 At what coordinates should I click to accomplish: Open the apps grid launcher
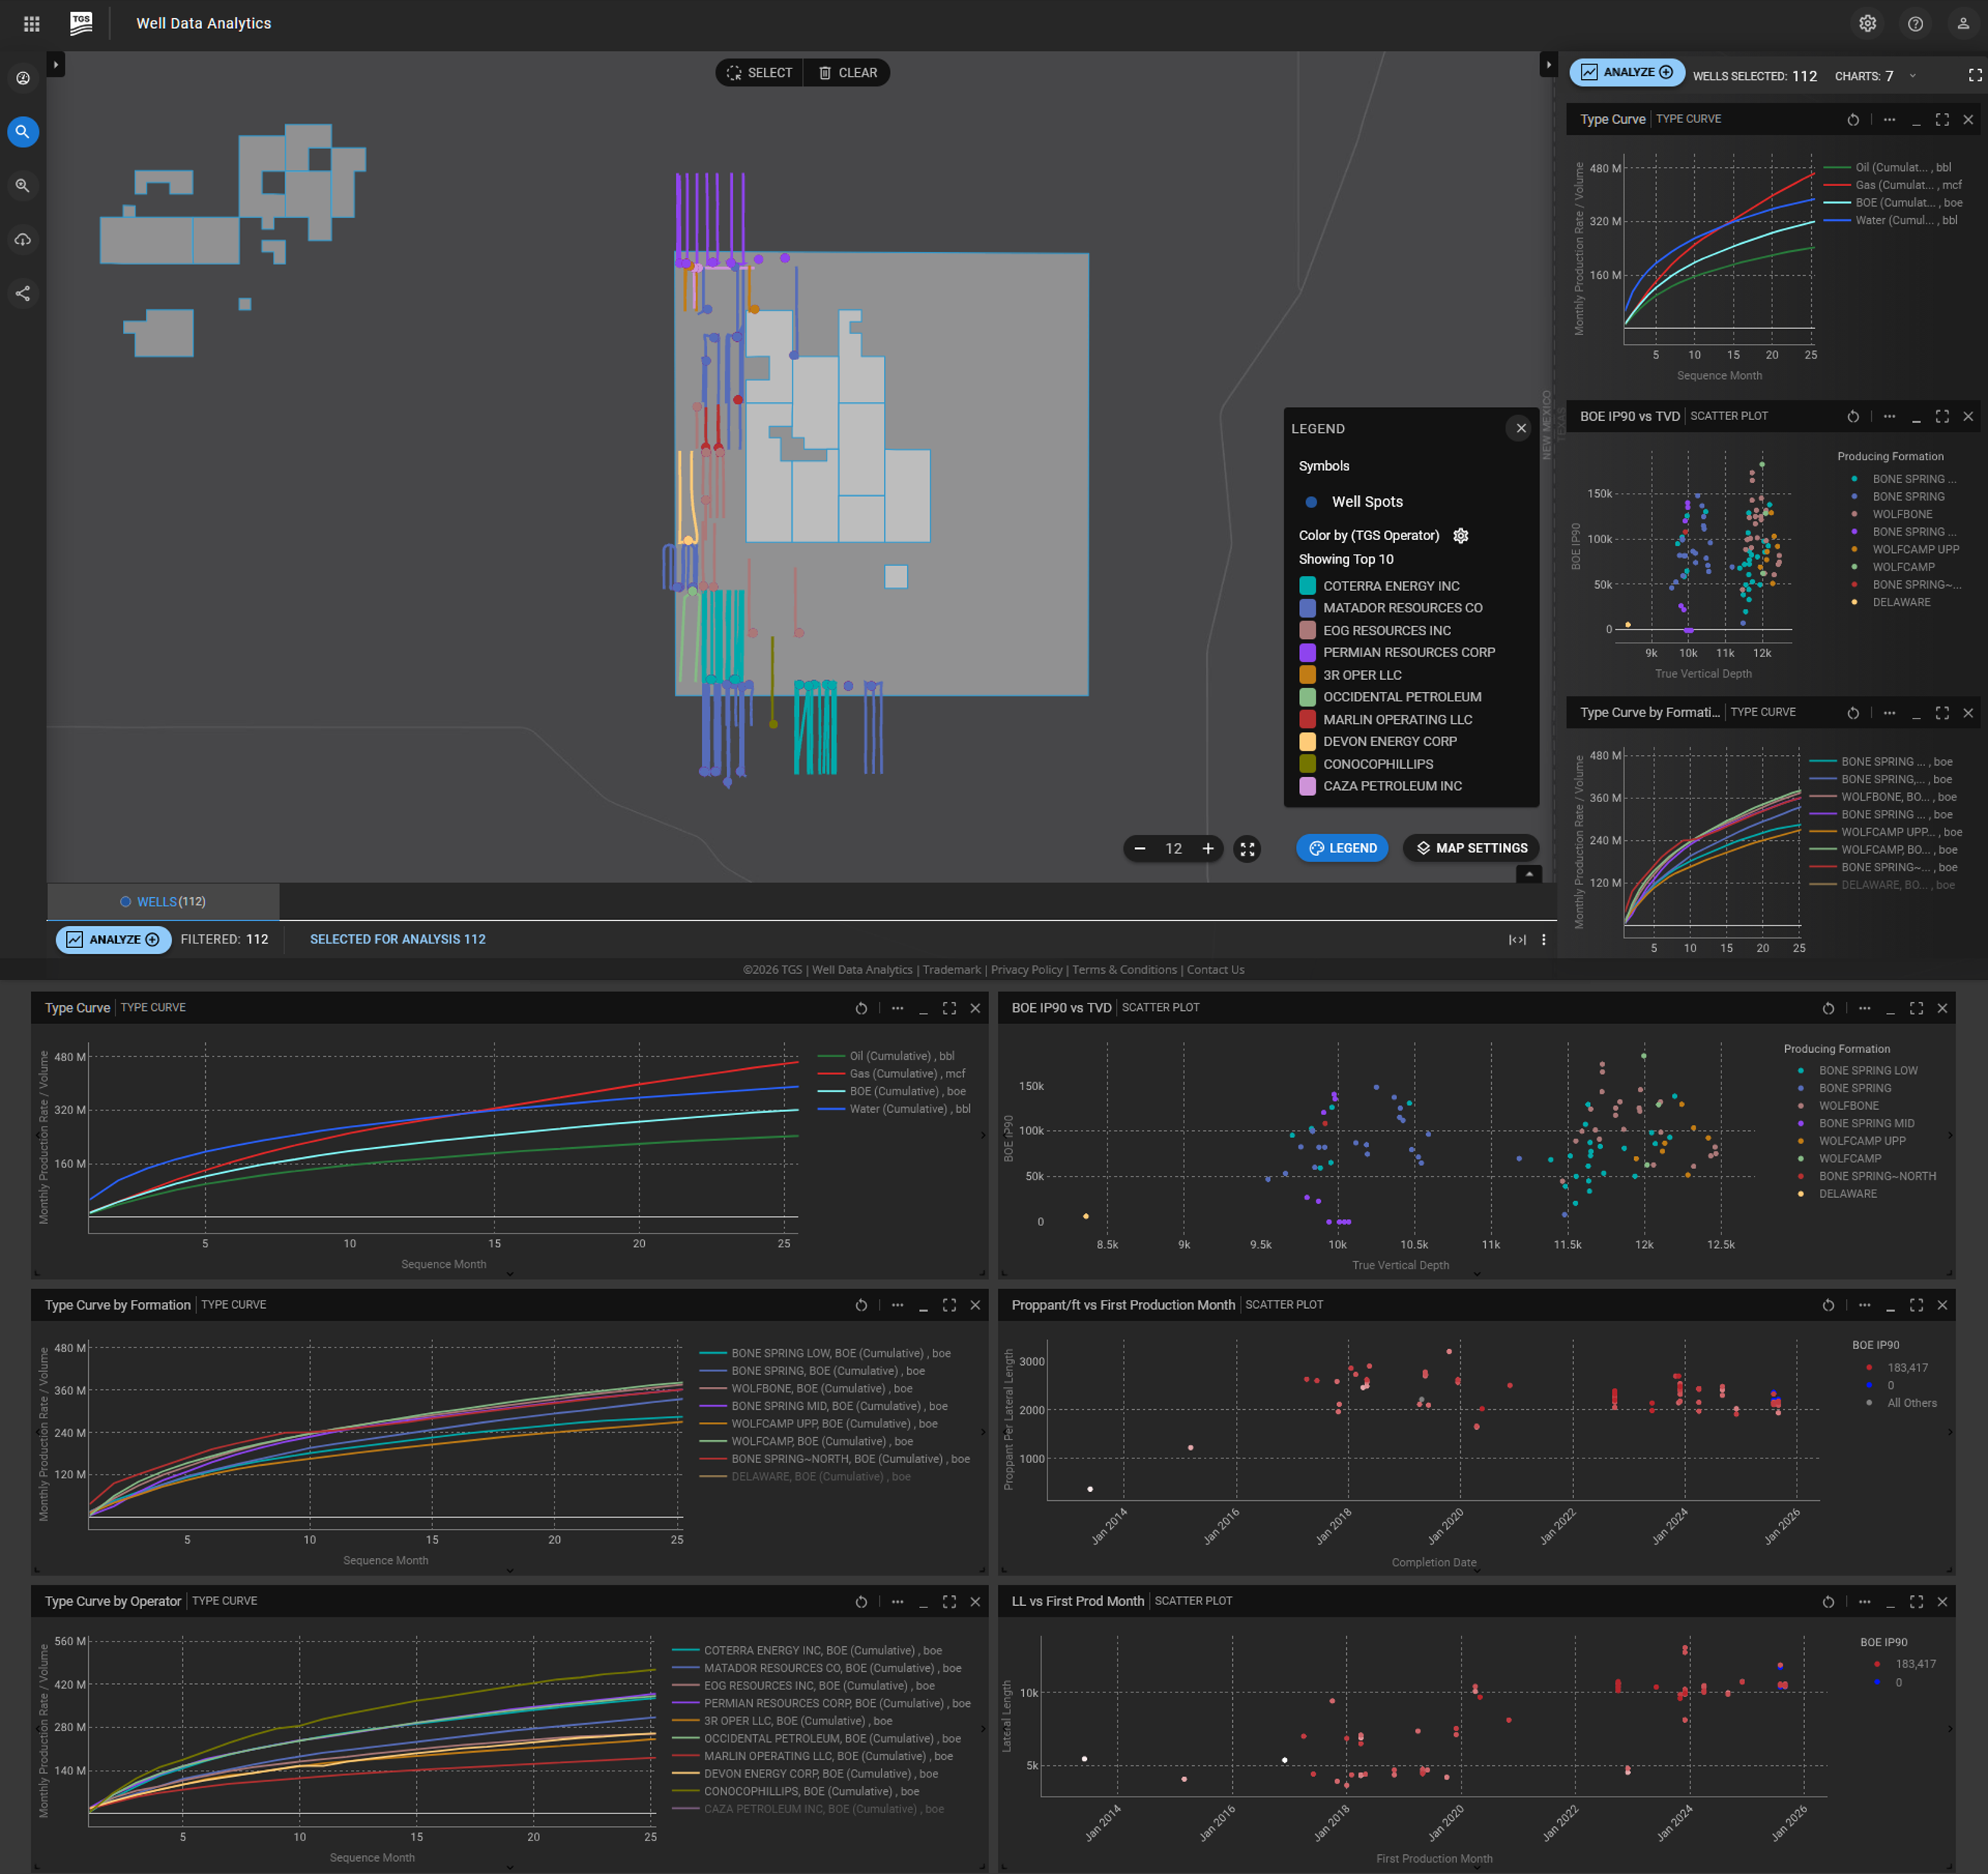point(31,23)
